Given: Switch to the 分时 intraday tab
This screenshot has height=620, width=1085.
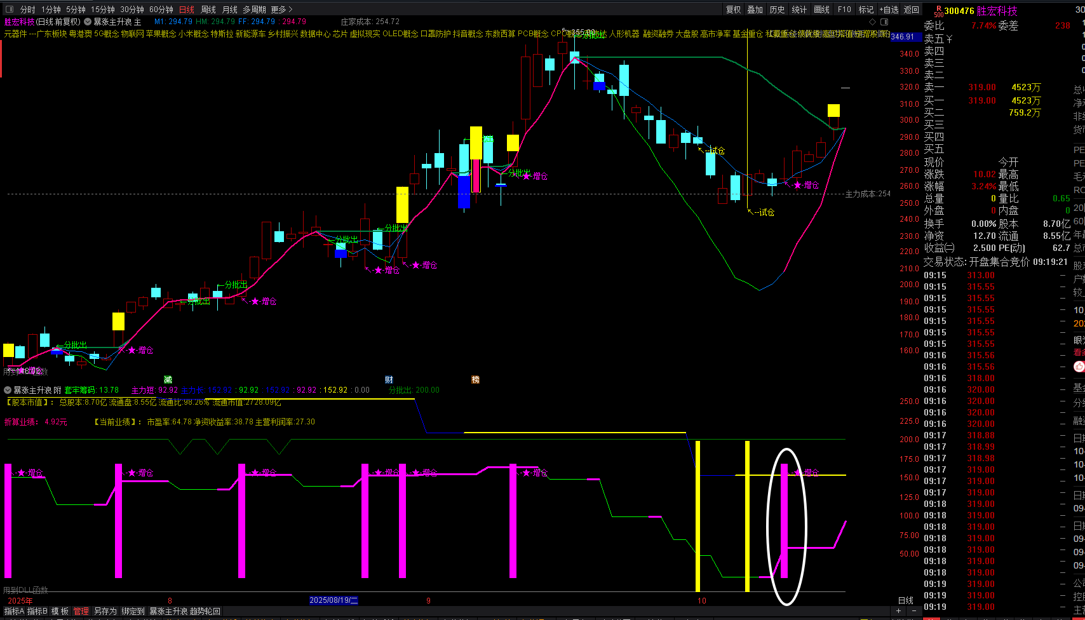Looking at the screenshot, I should 28,10.
